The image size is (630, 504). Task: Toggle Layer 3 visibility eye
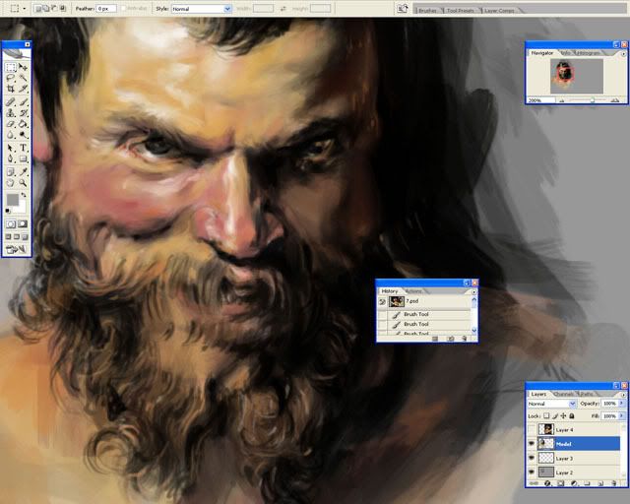point(532,458)
